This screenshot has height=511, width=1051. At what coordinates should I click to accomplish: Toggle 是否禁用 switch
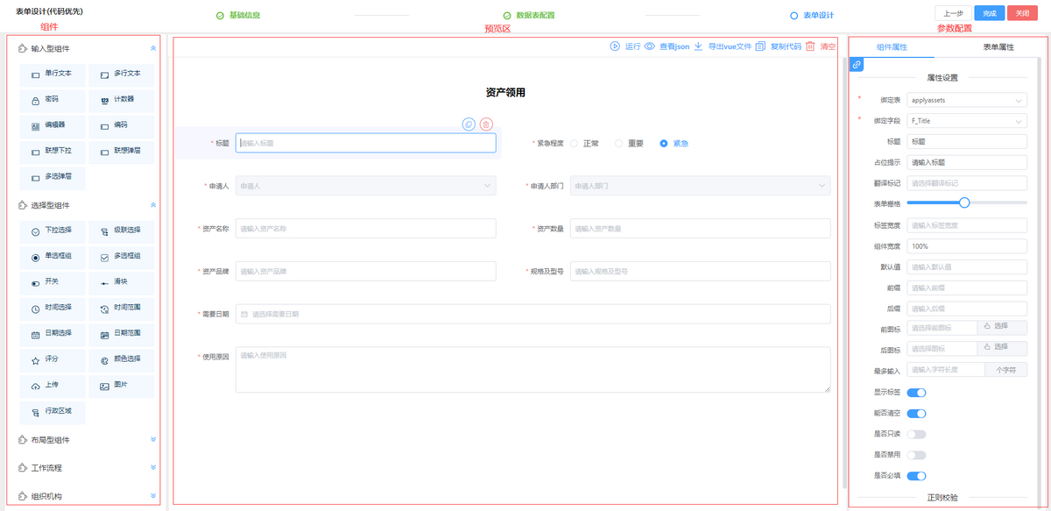tap(916, 455)
